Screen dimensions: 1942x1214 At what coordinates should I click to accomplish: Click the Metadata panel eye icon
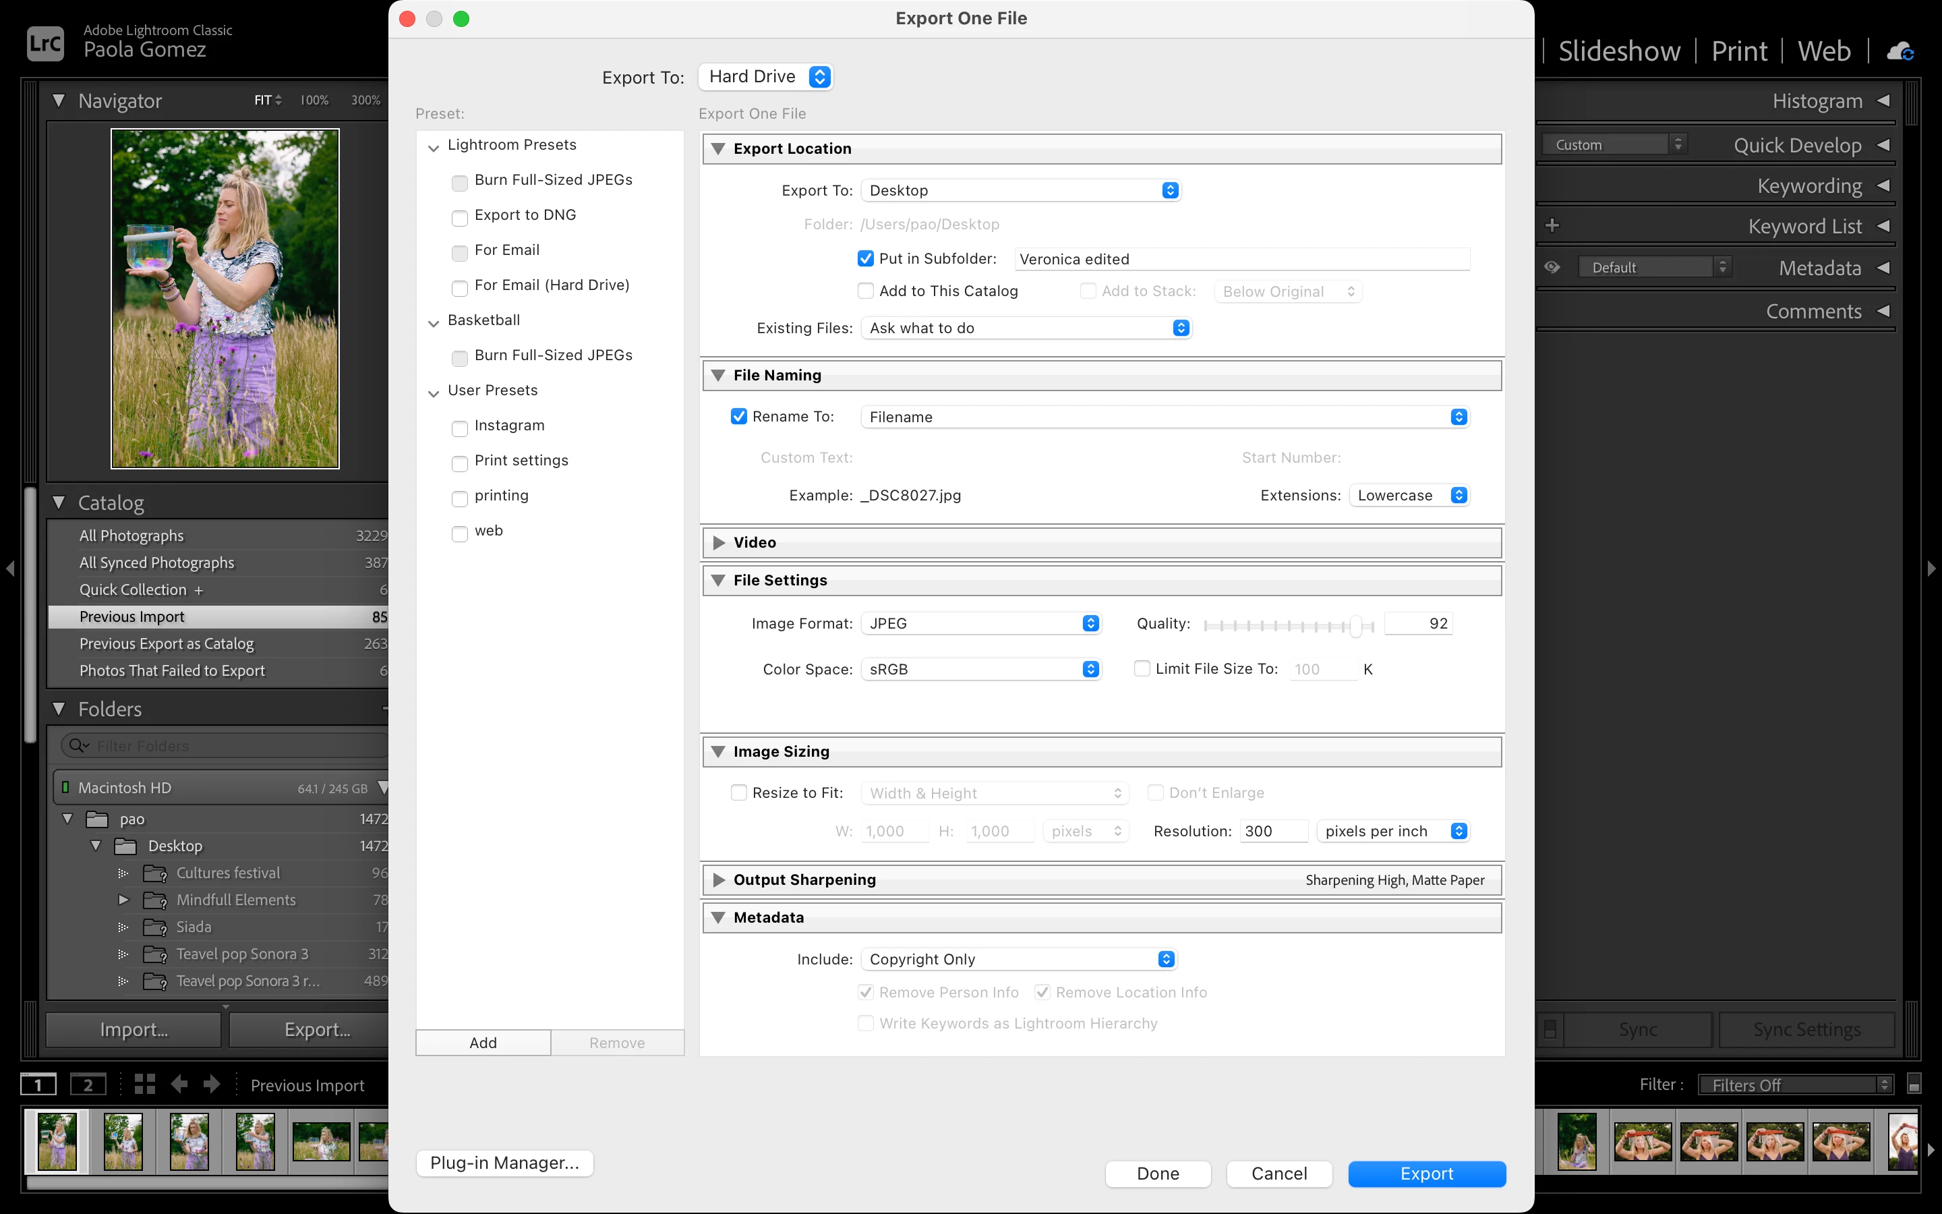(x=1552, y=267)
